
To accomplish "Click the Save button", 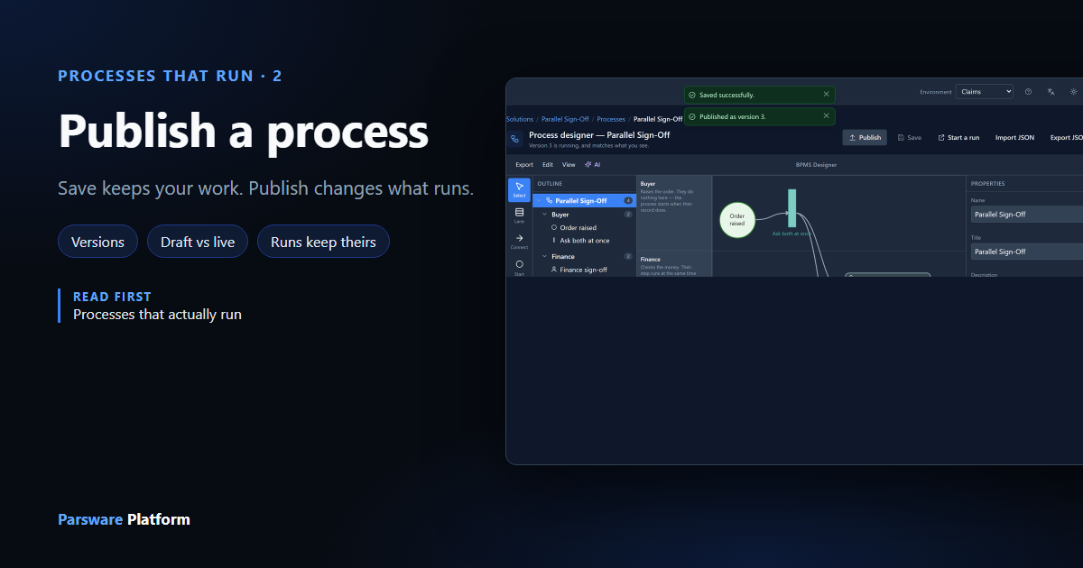I will tap(910, 137).
